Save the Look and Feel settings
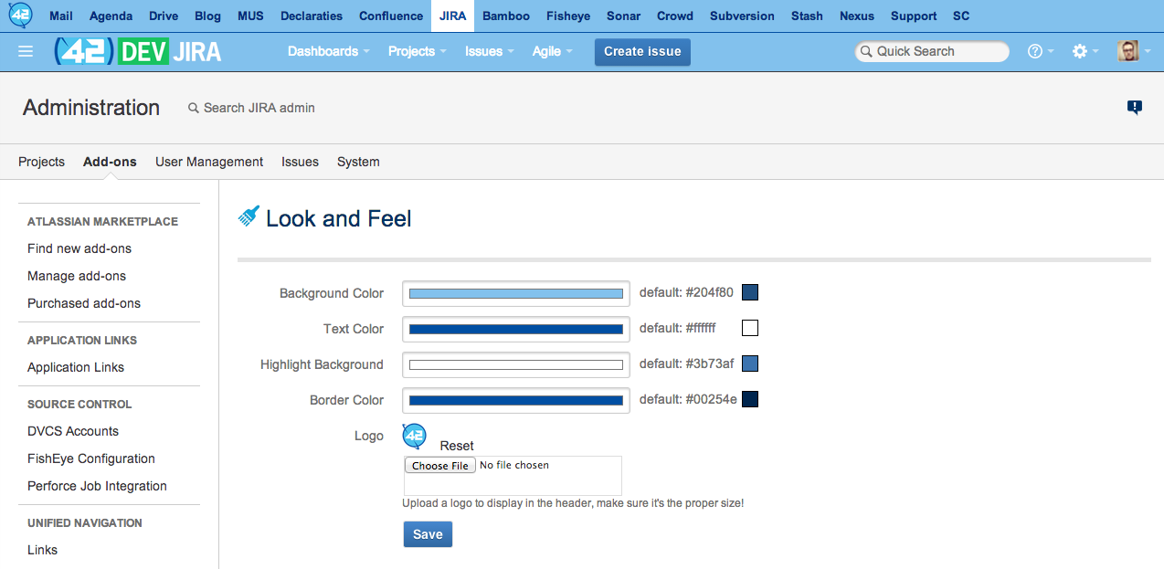Viewport: 1164px width, 569px height. click(x=428, y=534)
